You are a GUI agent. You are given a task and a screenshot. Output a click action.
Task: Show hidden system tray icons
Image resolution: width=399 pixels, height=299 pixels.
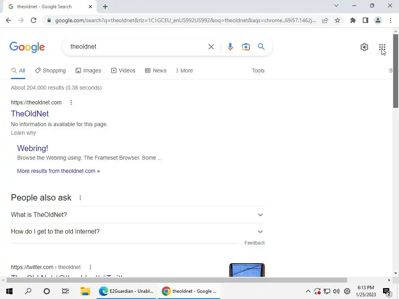pos(308,291)
